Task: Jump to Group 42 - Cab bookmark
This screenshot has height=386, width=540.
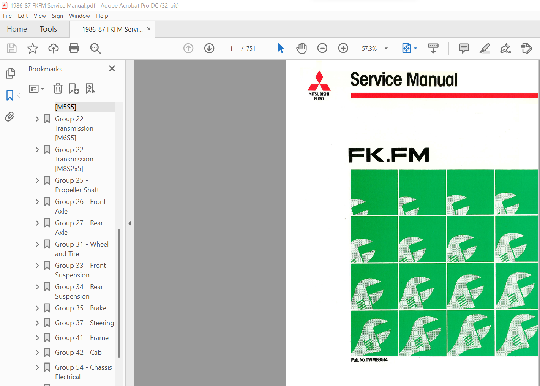Action: (x=78, y=353)
